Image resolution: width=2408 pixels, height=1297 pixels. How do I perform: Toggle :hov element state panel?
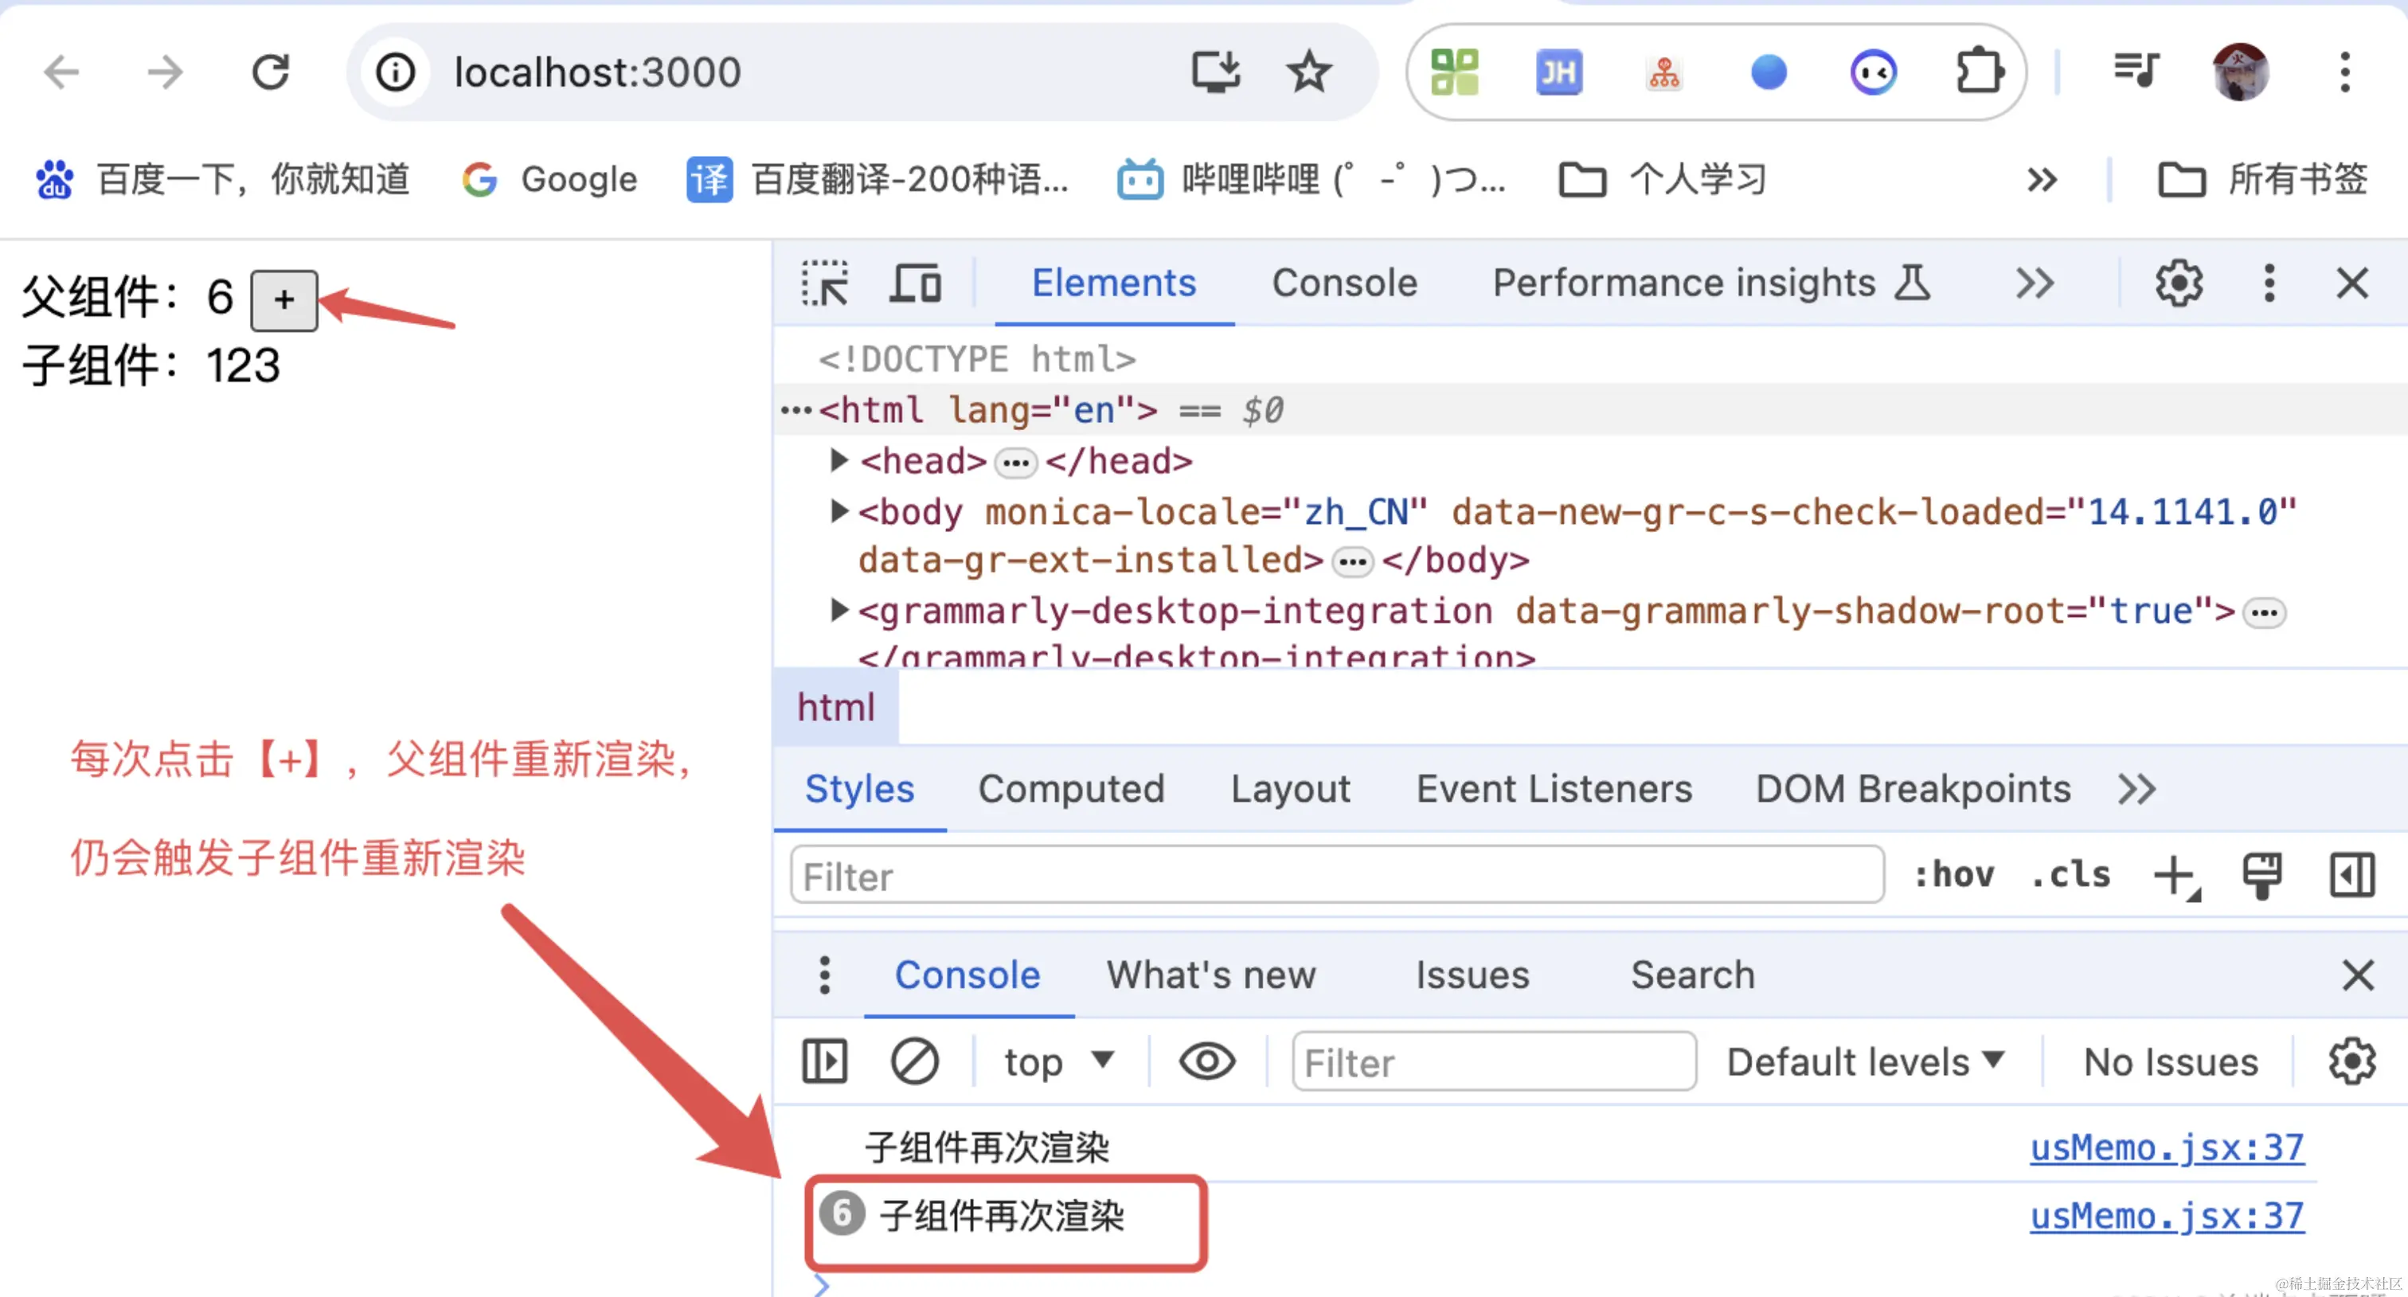pos(1953,876)
